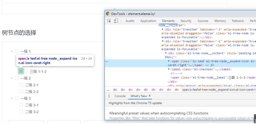256x124 pixels.
Task: Open the Sources panel tab
Action: point(203,21)
